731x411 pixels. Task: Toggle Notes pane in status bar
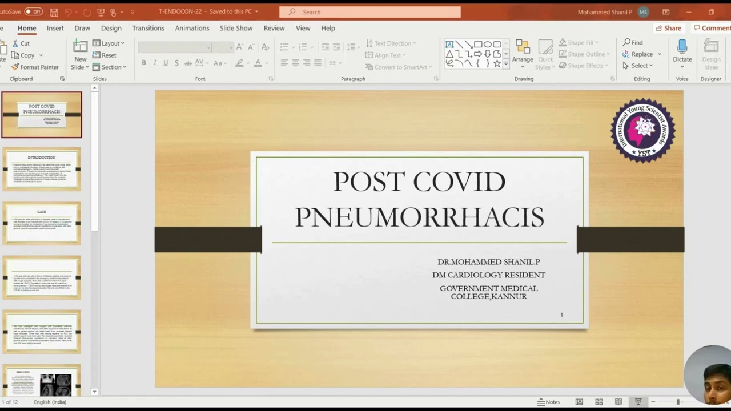click(548, 402)
